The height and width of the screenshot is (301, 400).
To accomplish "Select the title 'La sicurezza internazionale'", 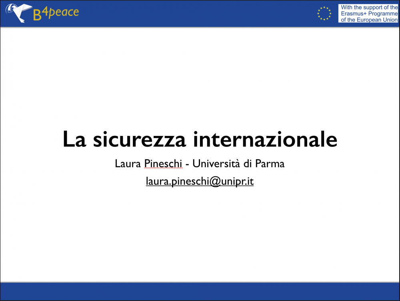I will click(x=200, y=139).
